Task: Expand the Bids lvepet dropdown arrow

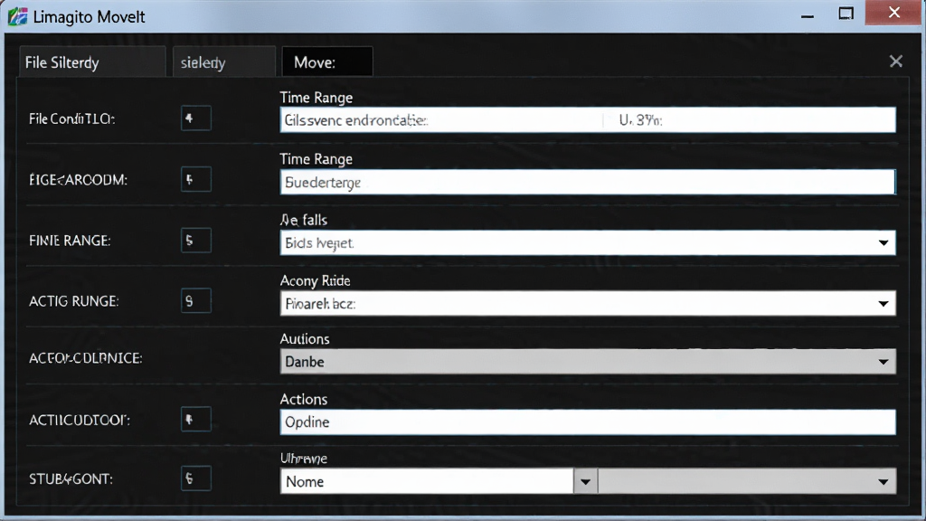Action: 883,242
